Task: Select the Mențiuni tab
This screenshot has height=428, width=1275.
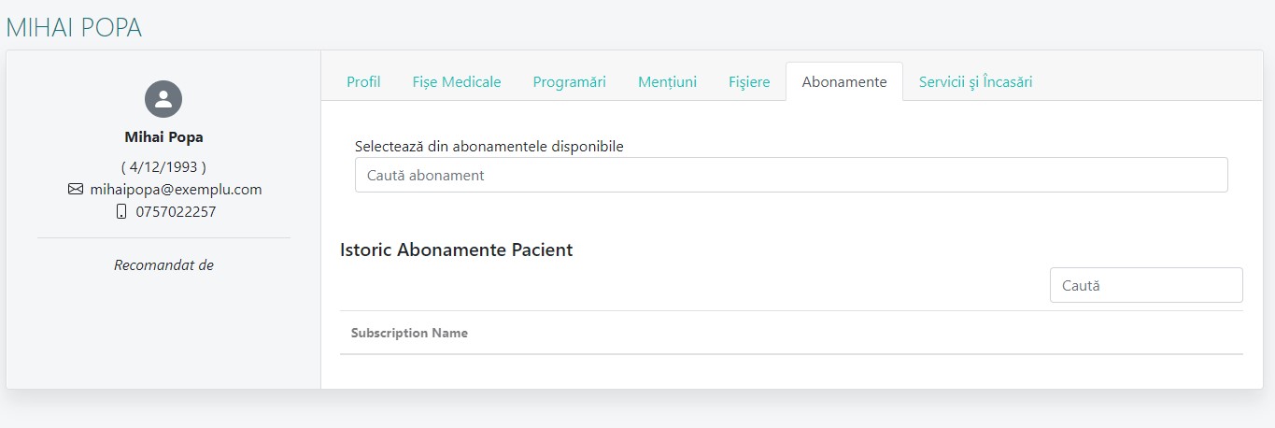Action: click(x=668, y=82)
